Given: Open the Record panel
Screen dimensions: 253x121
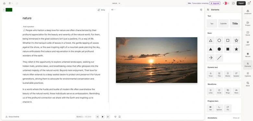Looking at the screenshot, I should pyautogui.click(x=248, y=55).
